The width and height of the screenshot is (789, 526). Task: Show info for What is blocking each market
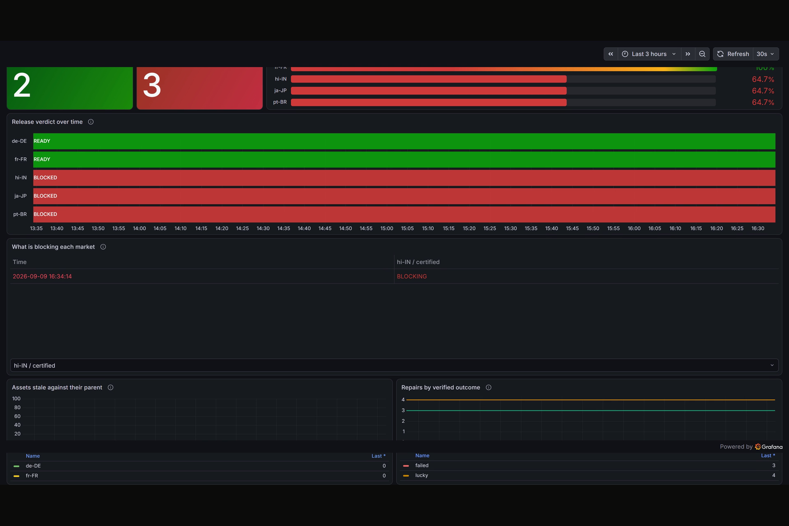point(103,247)
